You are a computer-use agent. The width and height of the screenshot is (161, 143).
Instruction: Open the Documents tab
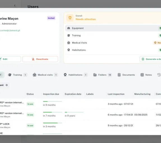pyautogui.click(x=126, y=75)
